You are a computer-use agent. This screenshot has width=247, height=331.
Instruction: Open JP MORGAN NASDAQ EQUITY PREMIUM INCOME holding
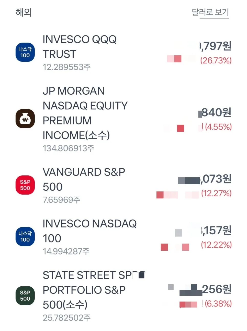coord(85,113)
